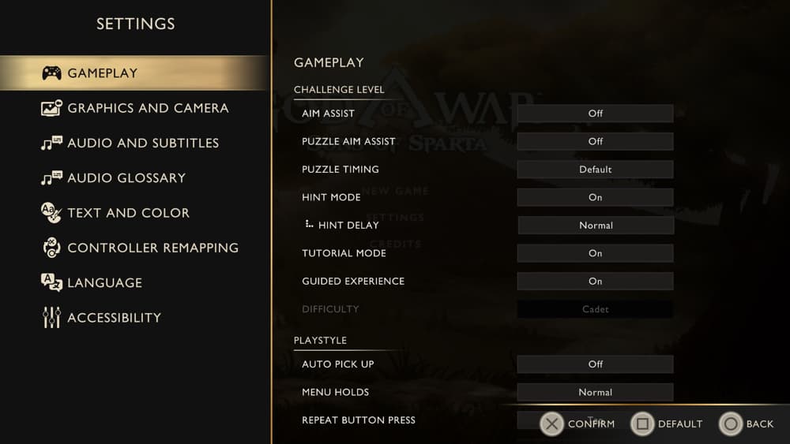Click the Language translate icon
The width and height of the screenshot is (790, 444).
51,282
